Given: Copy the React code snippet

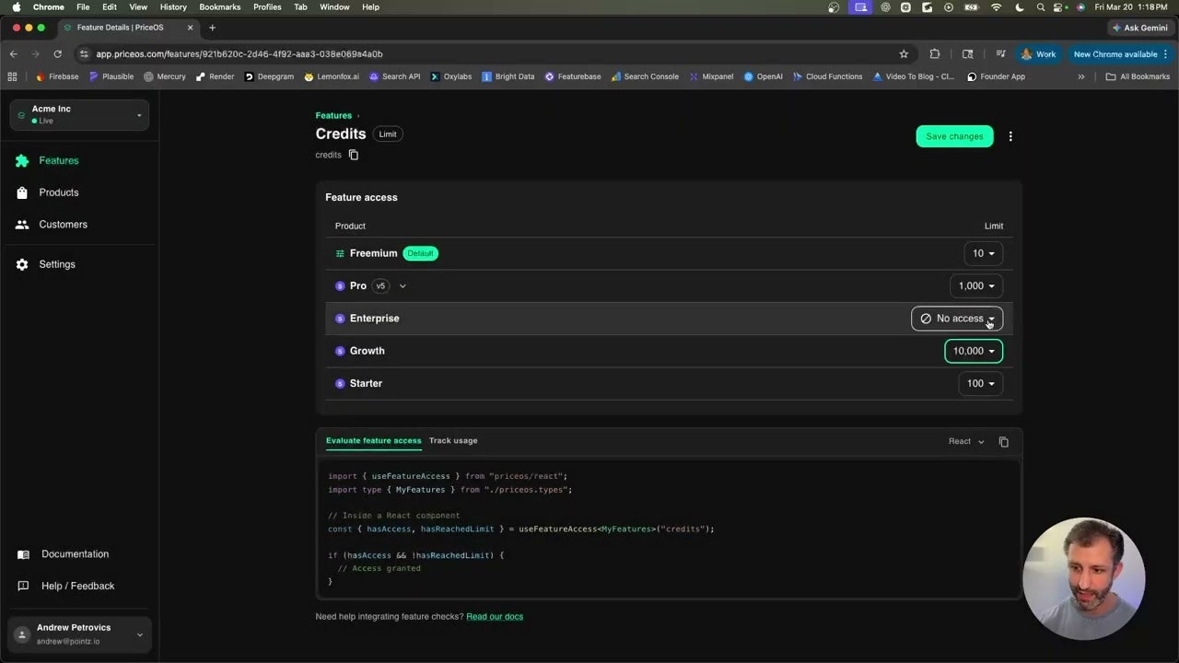Looking at the screenshot, I should point(1004,441).
